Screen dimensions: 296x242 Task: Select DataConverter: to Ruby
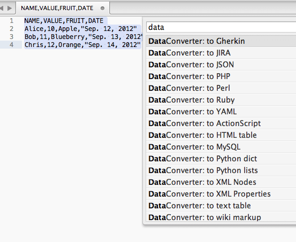pyautogui.click(x=221, y=100)
